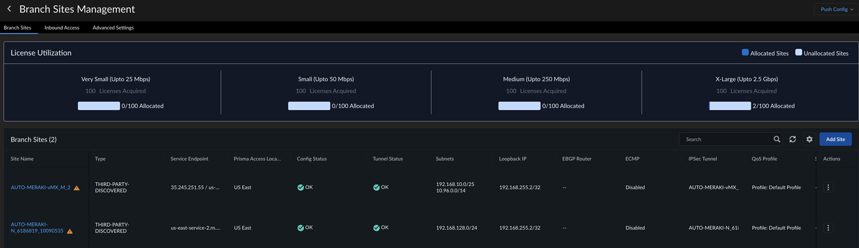
Task: Select the Branch Sites tab
Action: coord(17,27)
